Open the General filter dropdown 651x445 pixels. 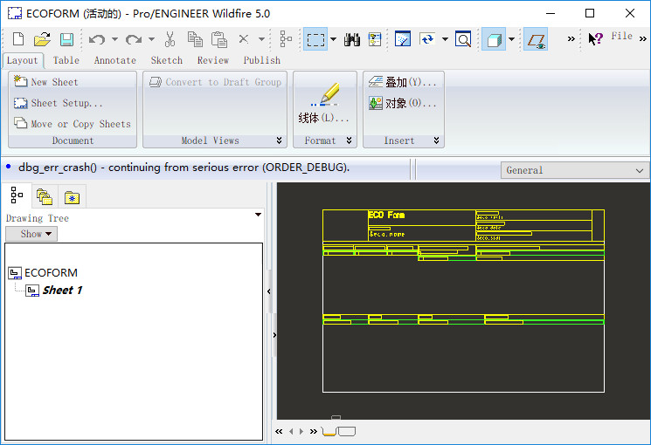pyautogui.click(x=575, y=170)
